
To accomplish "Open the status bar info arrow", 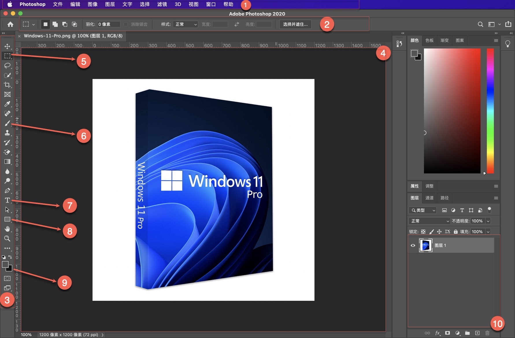I will pos(103,335).
